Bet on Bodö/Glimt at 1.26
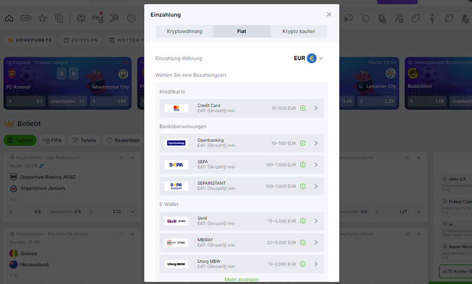Screen dimensions: 472x284 point(427,101)
